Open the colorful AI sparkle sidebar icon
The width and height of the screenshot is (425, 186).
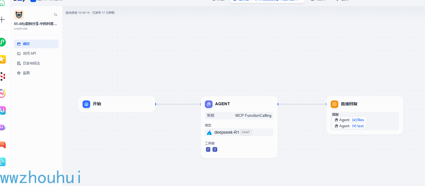point(3,93)
